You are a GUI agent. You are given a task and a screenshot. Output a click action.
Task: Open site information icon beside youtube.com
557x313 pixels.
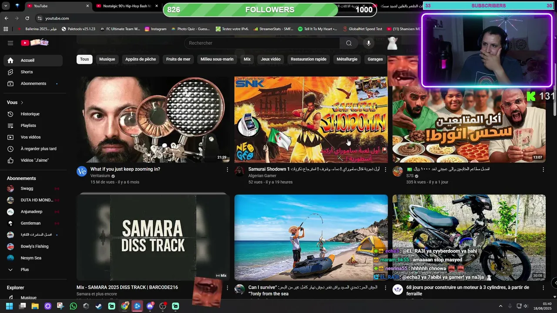tap(40, 18)
